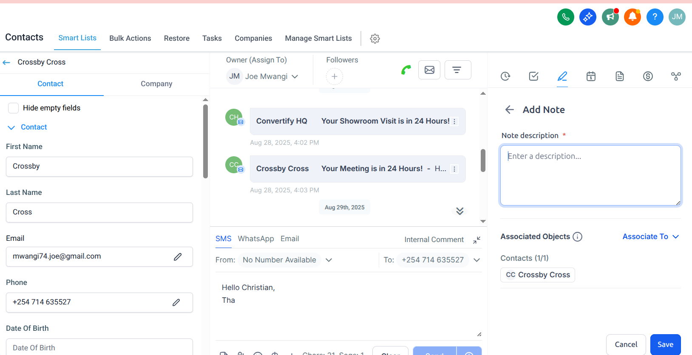Click the SMS message text area
692x355 pixels.
point(349,307)
